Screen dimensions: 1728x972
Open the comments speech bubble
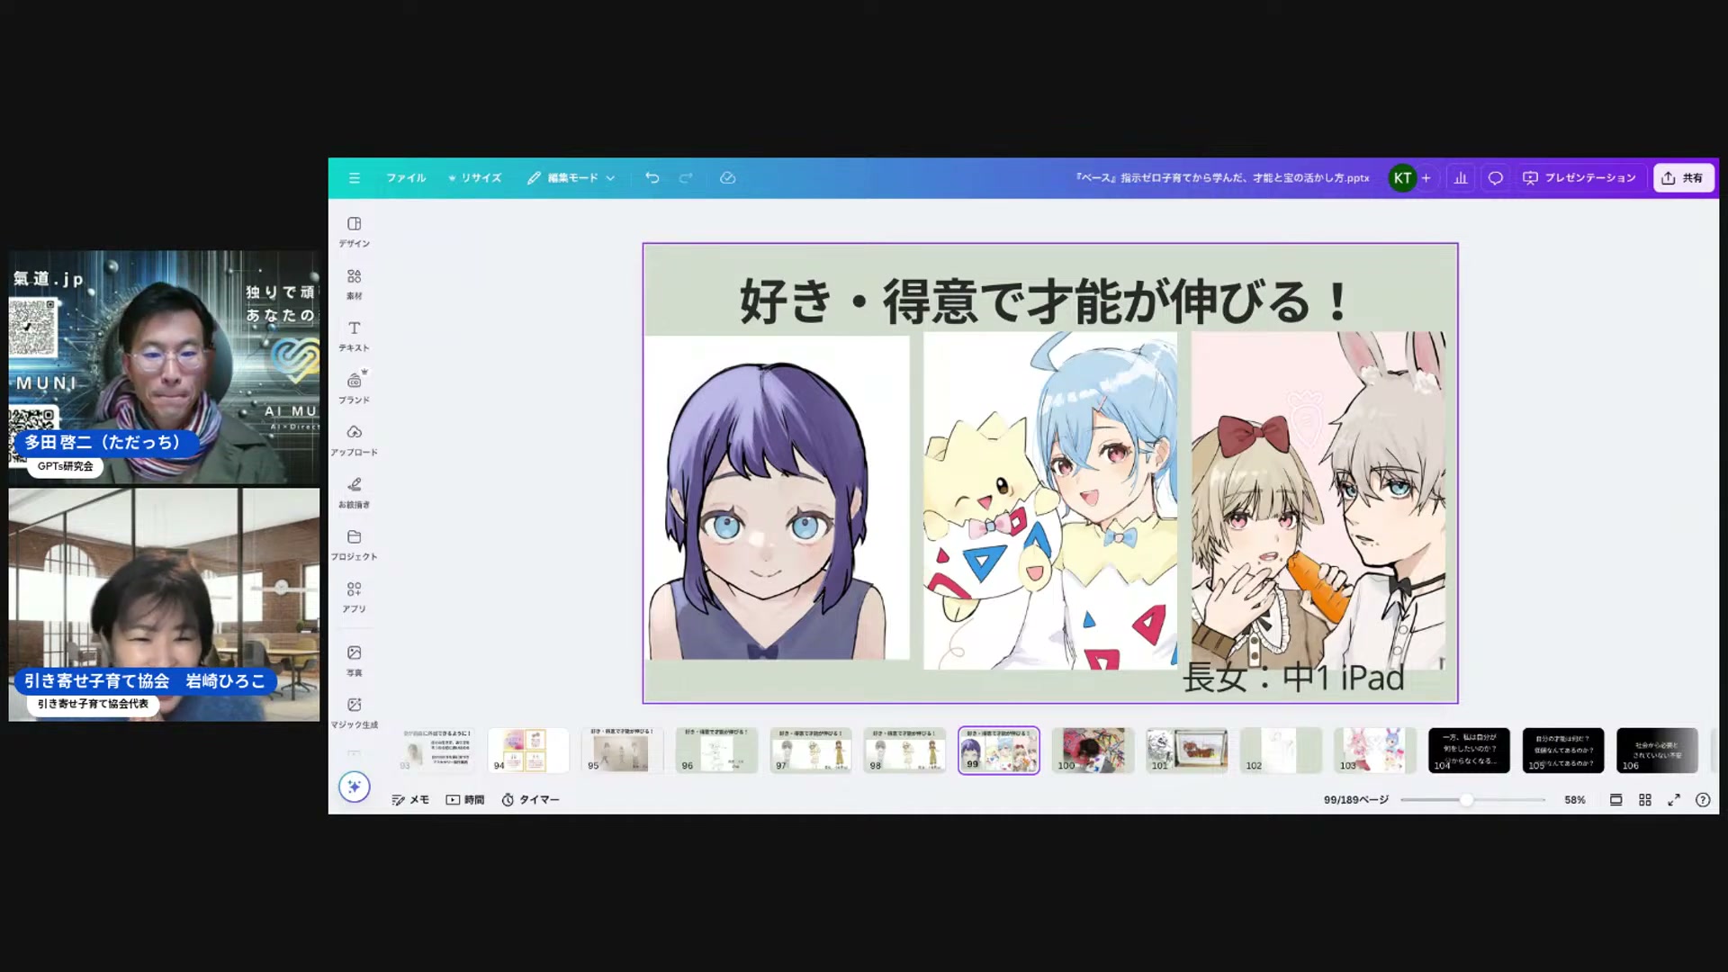1495,178
